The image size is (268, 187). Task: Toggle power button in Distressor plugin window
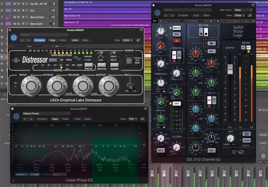(x=14, y=38)
